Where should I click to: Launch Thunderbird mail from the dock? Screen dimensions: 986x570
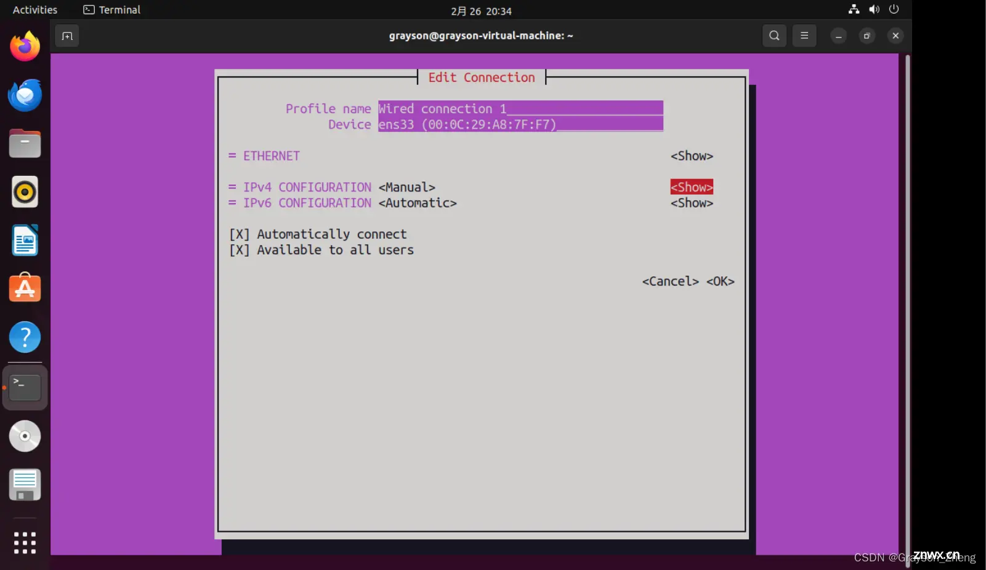coord(25,95)
